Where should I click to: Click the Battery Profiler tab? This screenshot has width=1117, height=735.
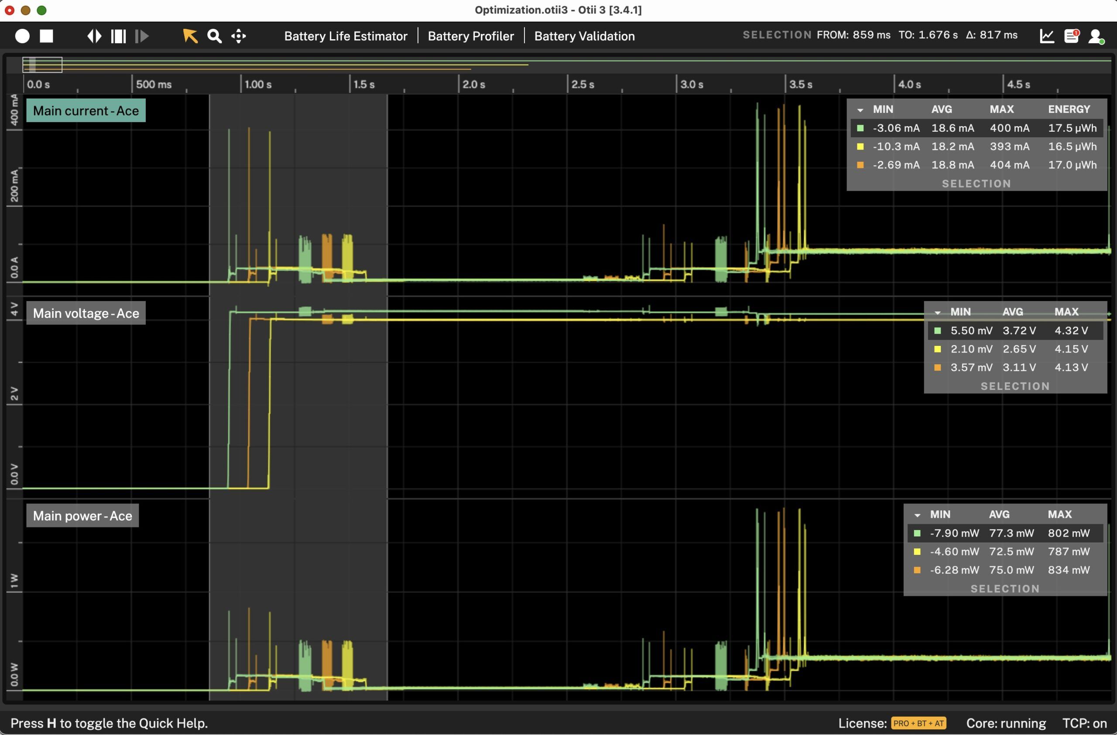coord(470,36)
